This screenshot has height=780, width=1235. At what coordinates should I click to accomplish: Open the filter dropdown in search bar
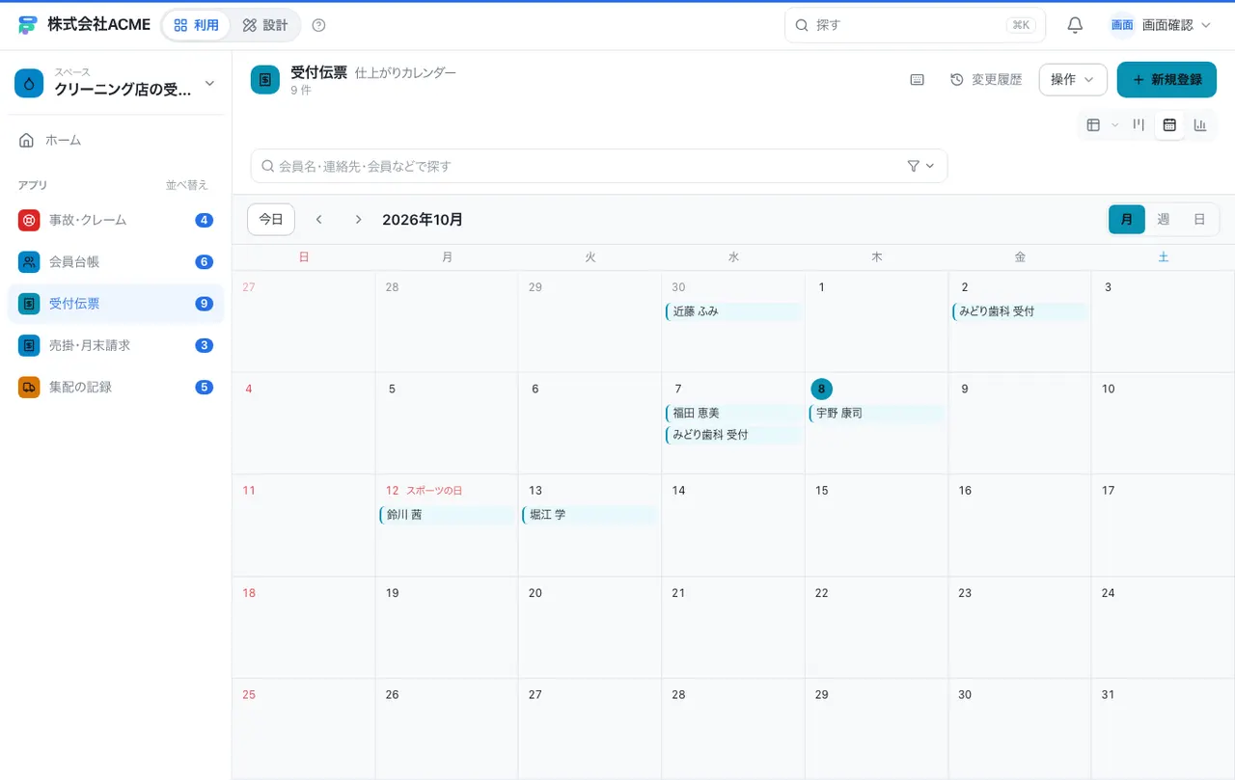[x=921, y=166]
